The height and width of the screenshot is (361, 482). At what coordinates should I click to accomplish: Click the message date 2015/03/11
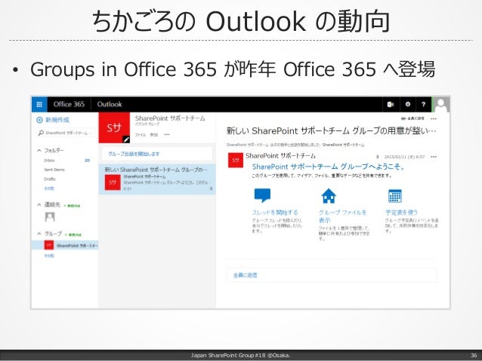point(404,157)
